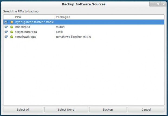Start the backup with the Backup button
Image resolution: width=168 pixels, height=116 pixels.
[108, 110]
